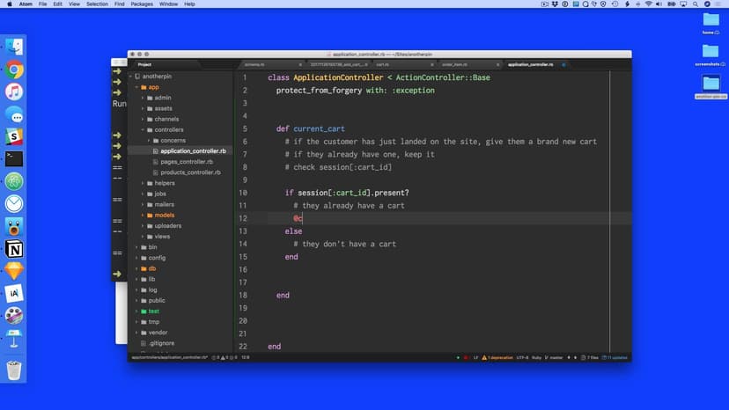Viewport: 729px width, 410px height.
Task: Open Google Chrome from the dock
Action: (x=14, y=70)
